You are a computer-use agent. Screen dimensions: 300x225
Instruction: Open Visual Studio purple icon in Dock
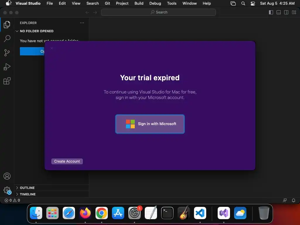coord(224,213)
